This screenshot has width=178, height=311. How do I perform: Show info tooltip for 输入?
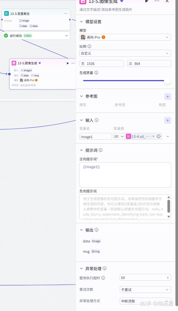pyautogui.click(x=97, y=120)
